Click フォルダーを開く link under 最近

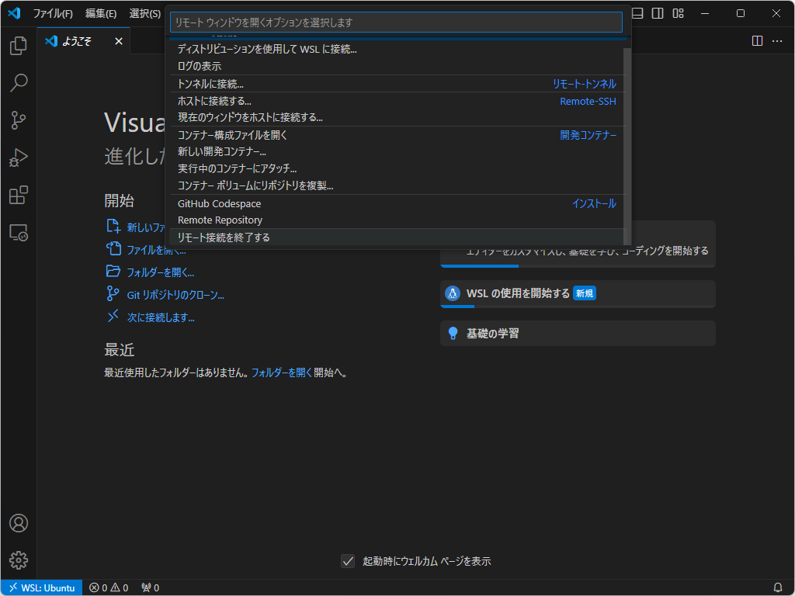[282, 372]
